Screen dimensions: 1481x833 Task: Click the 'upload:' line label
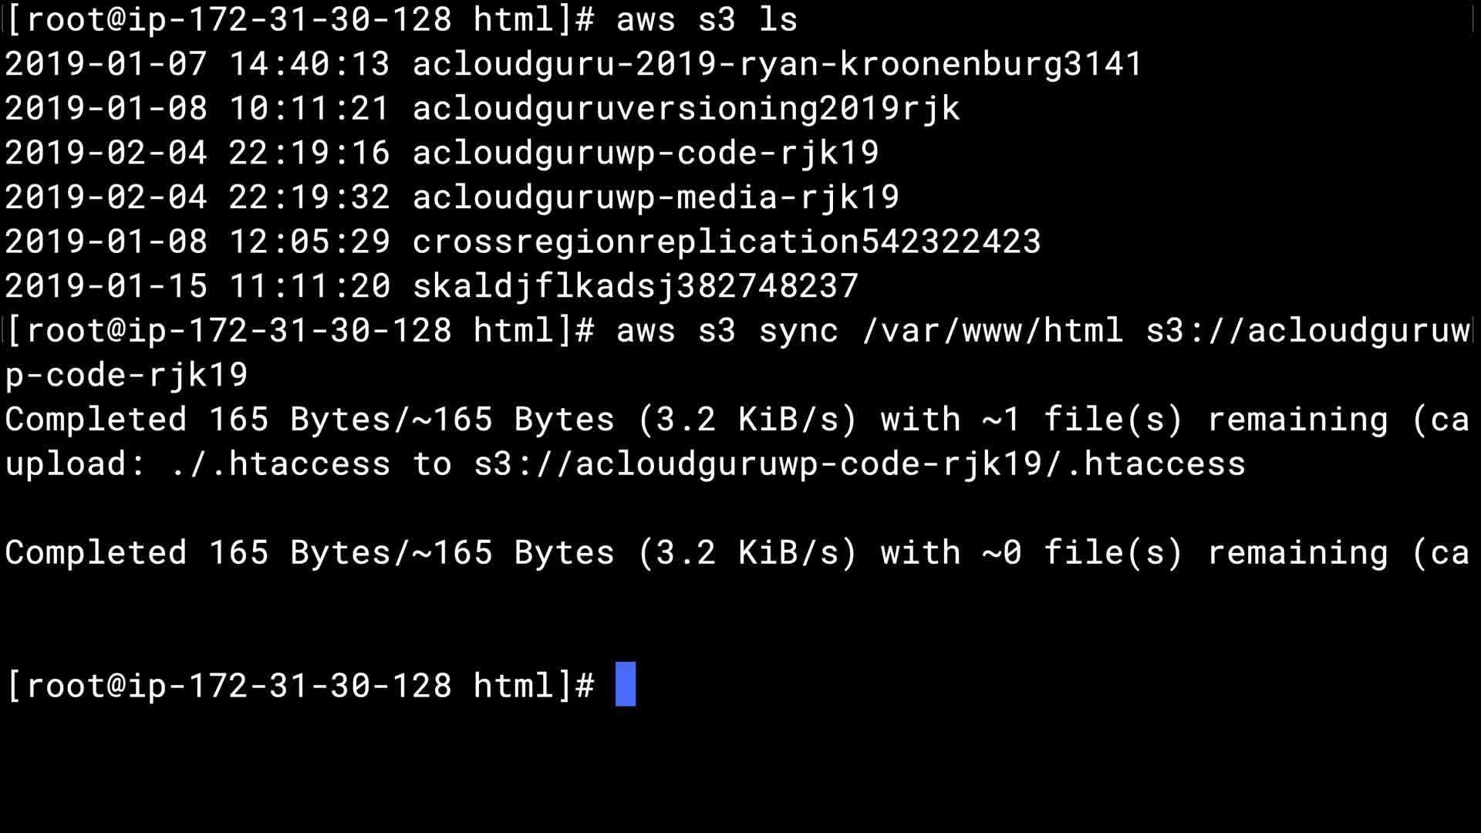pyautogui.click(x=76, y=464)
